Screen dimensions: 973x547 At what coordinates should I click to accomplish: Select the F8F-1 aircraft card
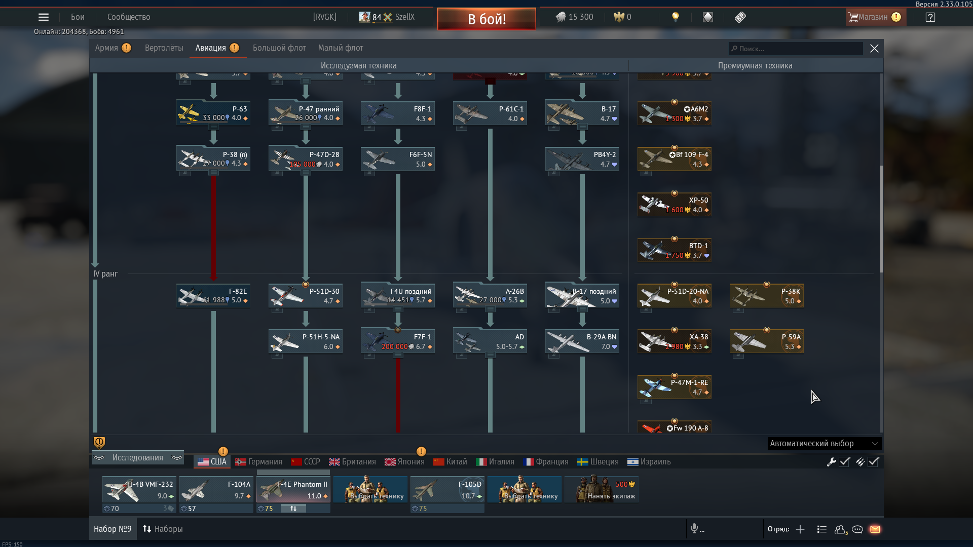click(398, 112)
